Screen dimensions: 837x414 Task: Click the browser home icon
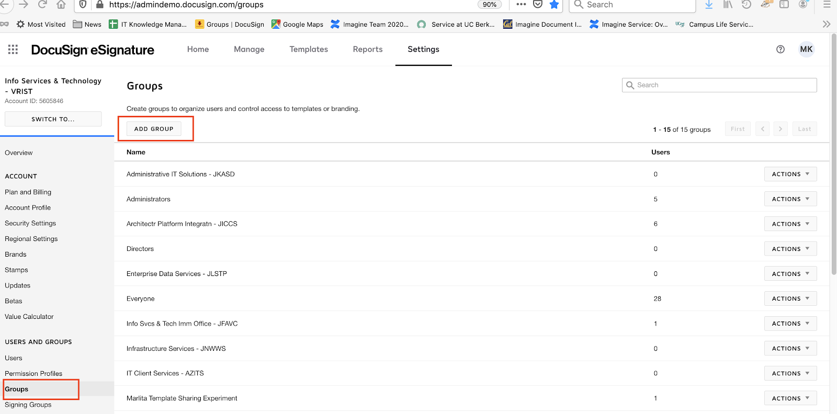pos(61,5)
